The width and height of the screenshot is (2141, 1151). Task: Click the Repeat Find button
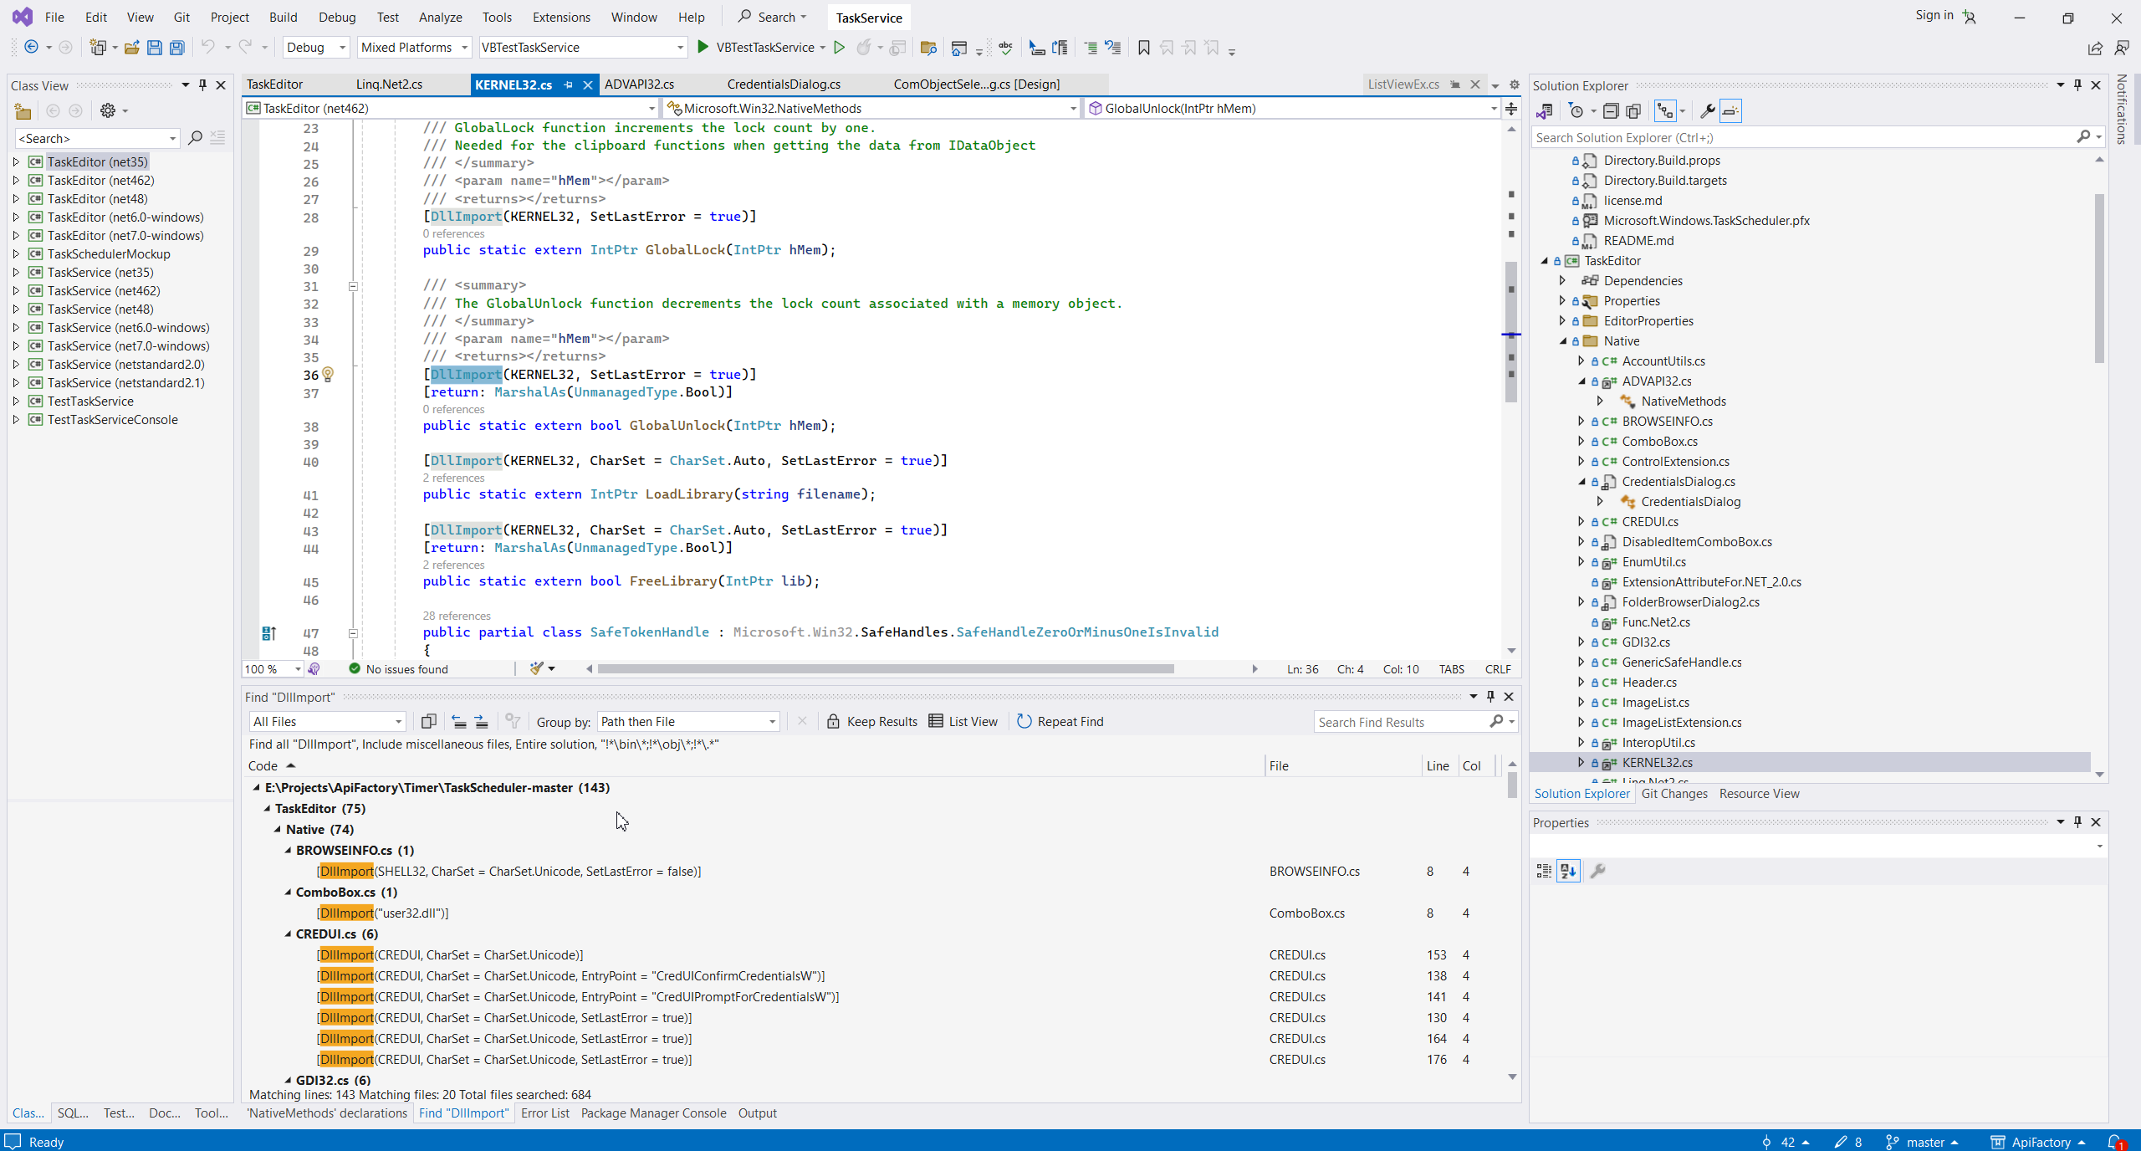click(1060, 721)
